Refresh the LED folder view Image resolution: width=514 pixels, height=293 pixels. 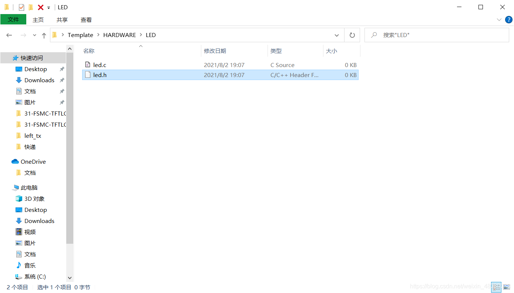point(352,35)
